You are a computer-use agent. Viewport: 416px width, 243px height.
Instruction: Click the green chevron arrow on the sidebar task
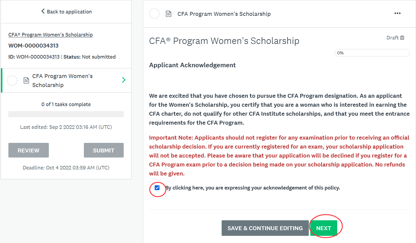tap(124, 80)
